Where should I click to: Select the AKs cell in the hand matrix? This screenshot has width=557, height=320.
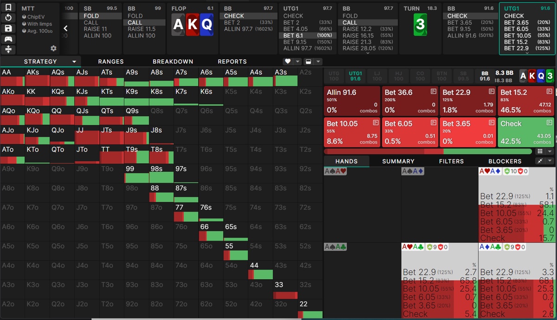[x=37, y=77]
